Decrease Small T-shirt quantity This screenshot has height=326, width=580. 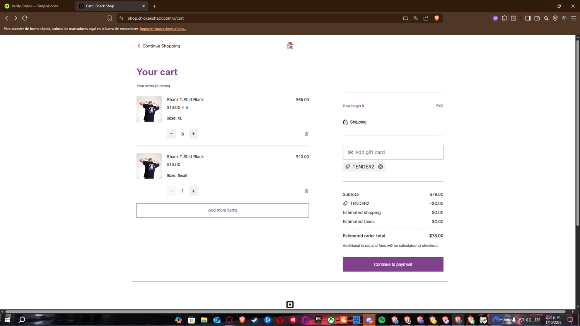(172, 191)
